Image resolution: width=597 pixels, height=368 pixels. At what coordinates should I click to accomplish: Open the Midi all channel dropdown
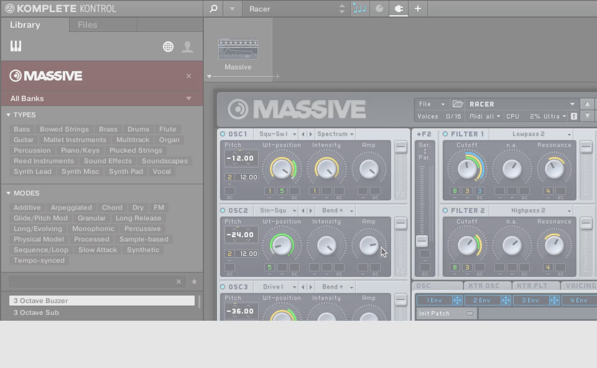(485, 116)
